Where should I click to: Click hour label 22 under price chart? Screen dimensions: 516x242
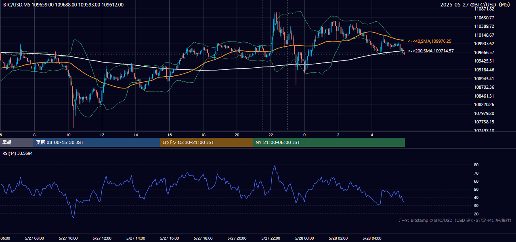coord(271,135)
